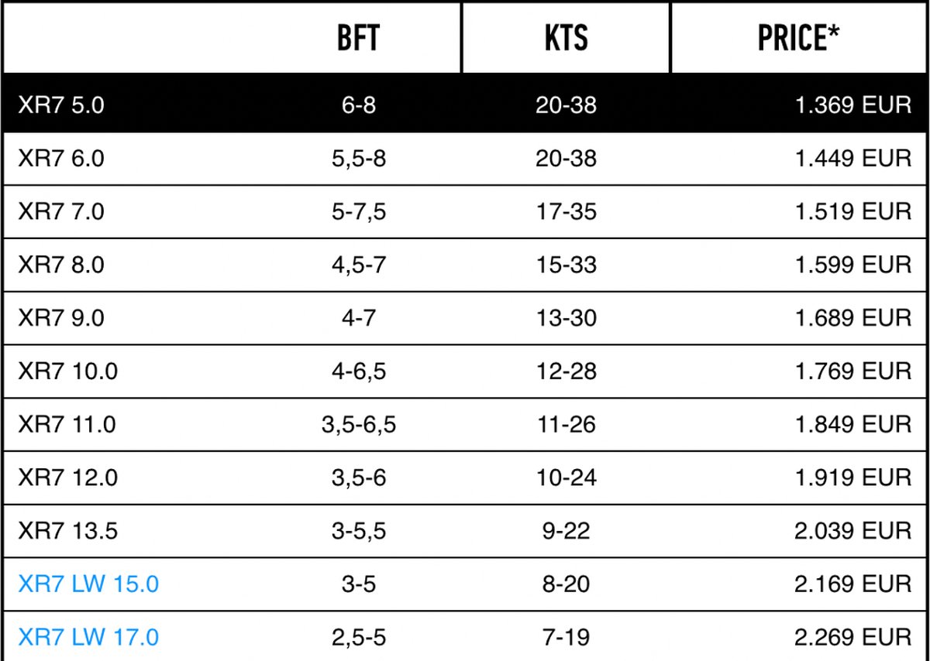This screenshot has height=661, width=930.
Task: Select the XR7 10.0 model name
Action: [68, 371]
